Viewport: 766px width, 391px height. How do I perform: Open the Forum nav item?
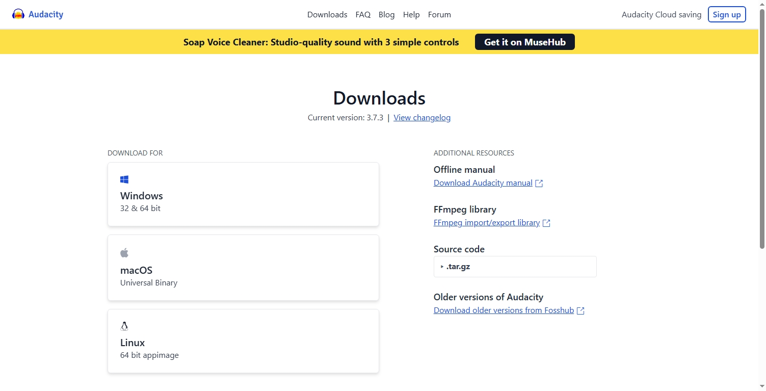tap(439, 15)
